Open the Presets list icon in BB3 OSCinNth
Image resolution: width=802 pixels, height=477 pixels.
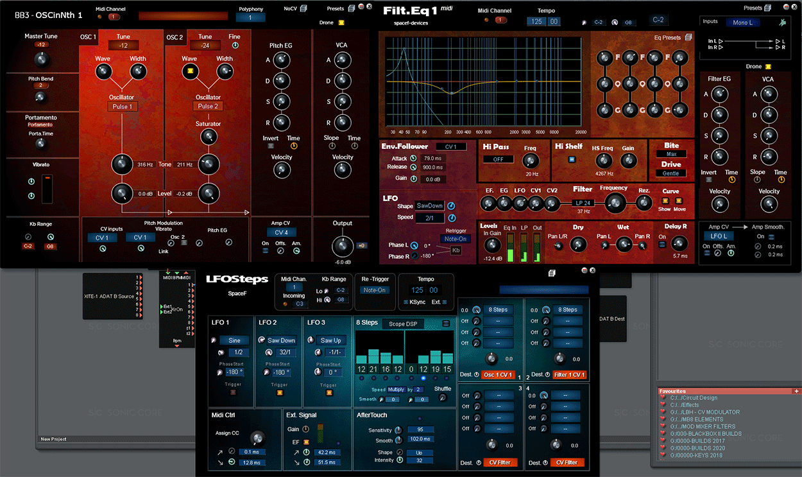click(352, 8)
